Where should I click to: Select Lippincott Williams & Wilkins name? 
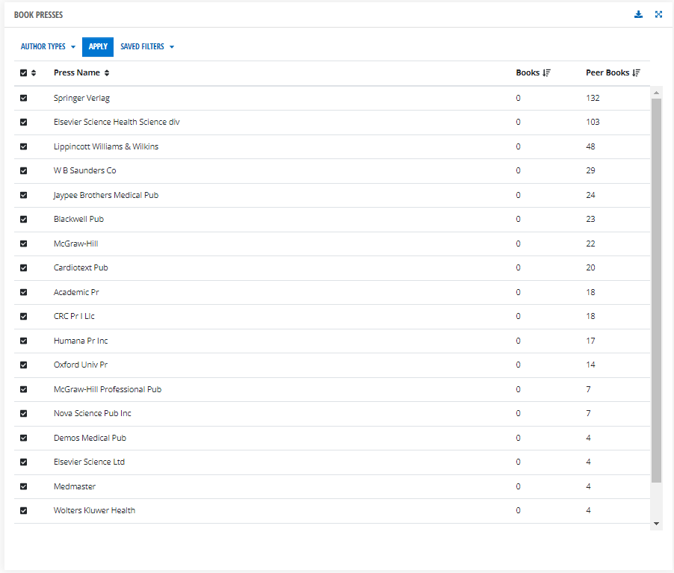[x=106, y=146]
